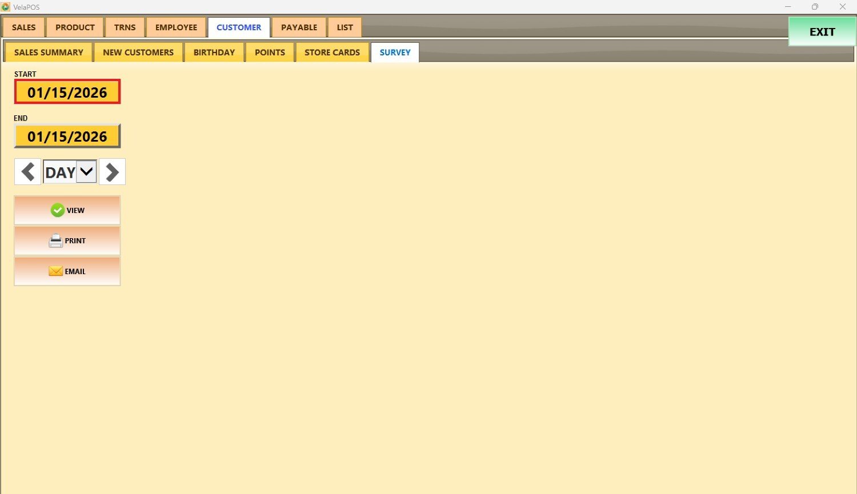Screen dimensions: 857x494
Task: Switch to SALES SUMMARY sub-tab
Action: coord(49,53)
